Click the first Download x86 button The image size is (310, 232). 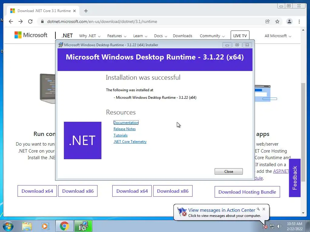tap(78, 191)
